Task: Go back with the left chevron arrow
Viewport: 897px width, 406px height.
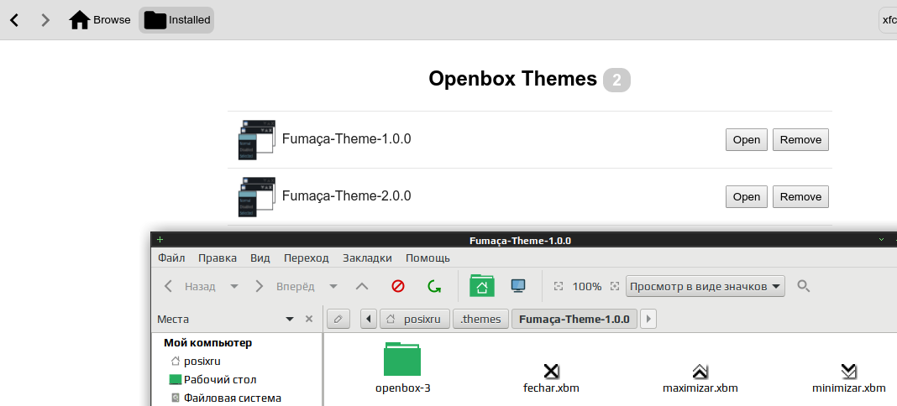Action: coord(15,20)
